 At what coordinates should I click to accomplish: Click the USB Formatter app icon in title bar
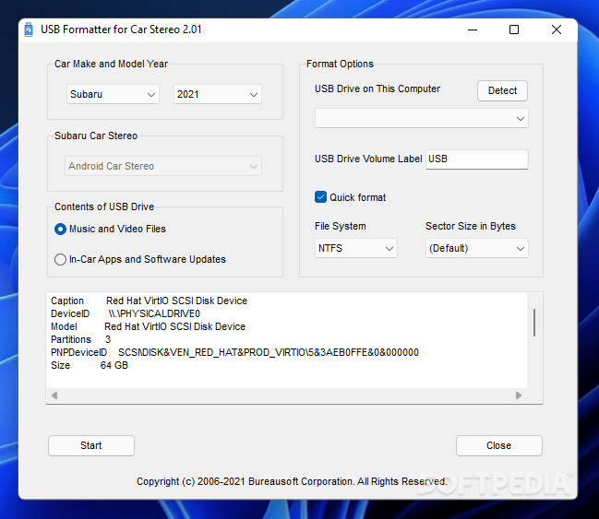coord(29,29)
